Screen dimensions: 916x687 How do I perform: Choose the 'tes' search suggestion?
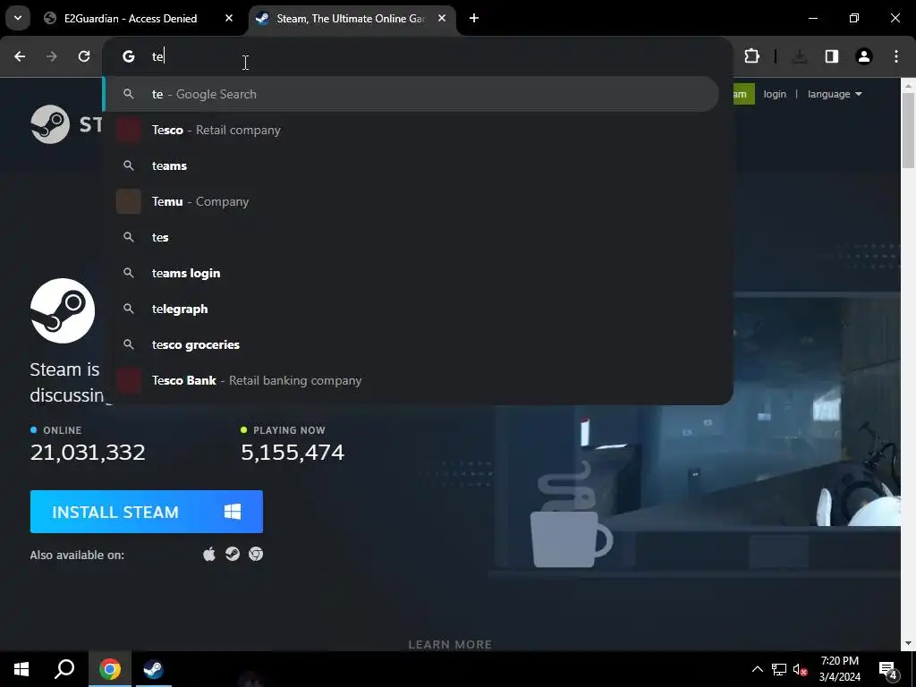click(411, 237)
